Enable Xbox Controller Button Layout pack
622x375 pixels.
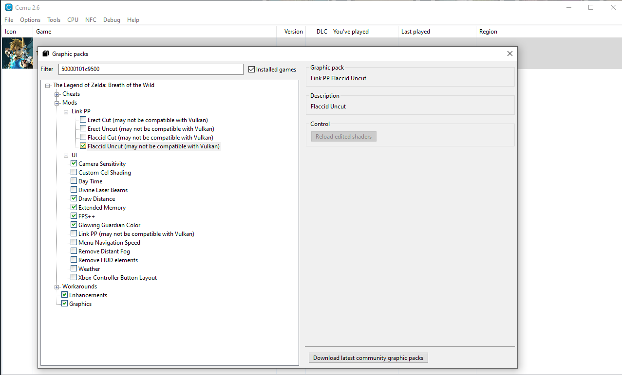(x=74, y=277)
